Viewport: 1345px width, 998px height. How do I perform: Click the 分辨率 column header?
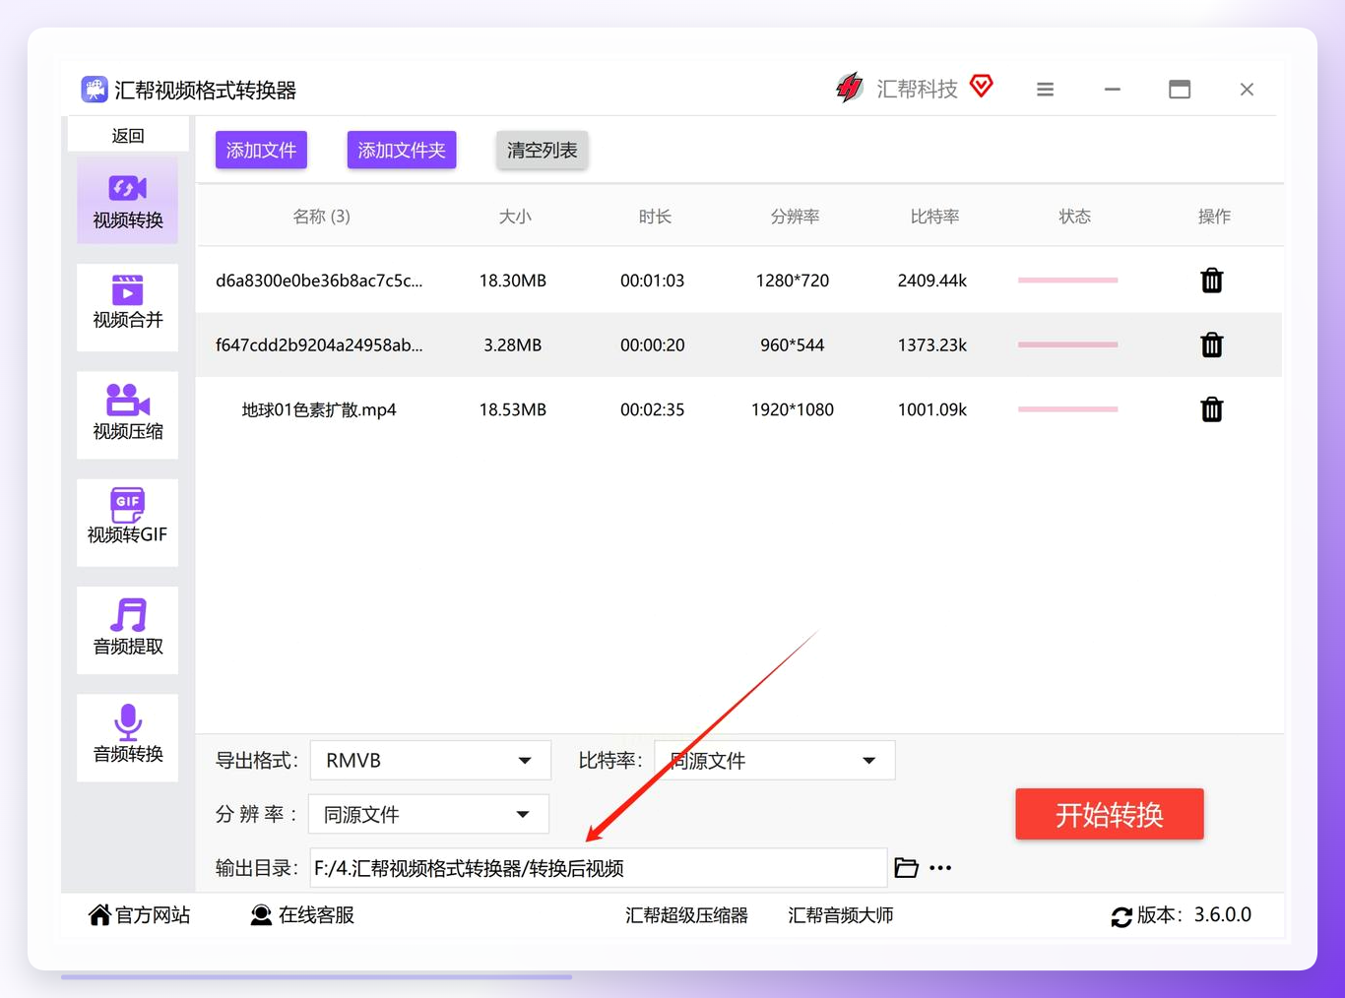(x=795, y=217)
